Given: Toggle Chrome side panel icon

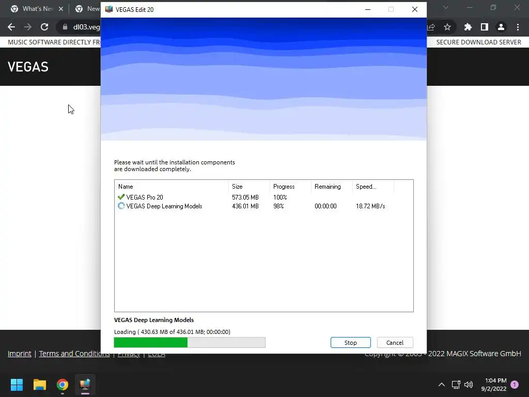Looking at the screenshot, I should pyautogui.click(x=485, y=27).
